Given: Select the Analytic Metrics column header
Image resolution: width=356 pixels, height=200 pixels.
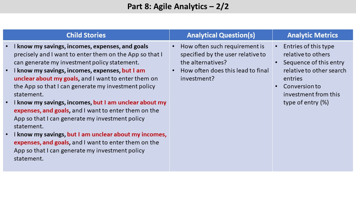Looking at the screenshot, I should 313,35.
